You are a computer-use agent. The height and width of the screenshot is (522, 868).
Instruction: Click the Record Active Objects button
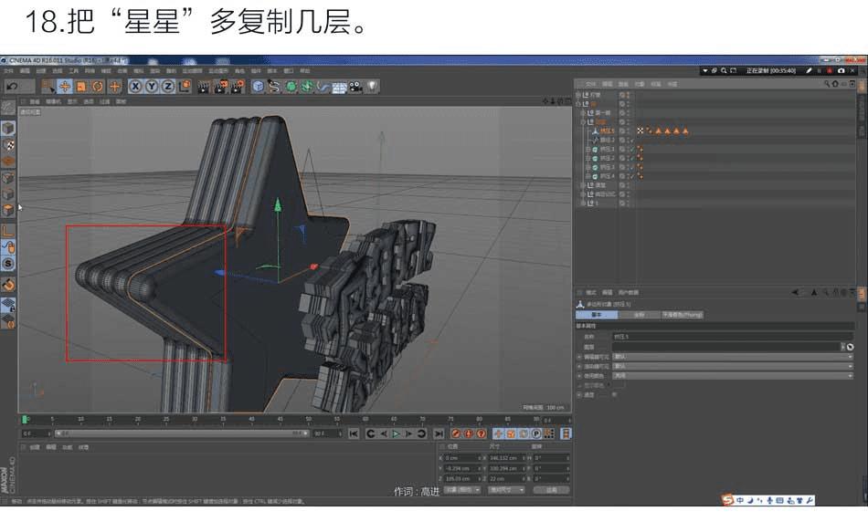pyautogui.click(x=456, y=433)
